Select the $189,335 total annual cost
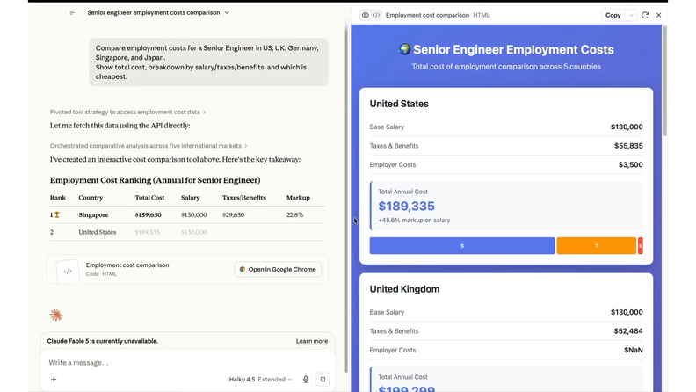The image size is (696, 392). [x=406, y=206]
